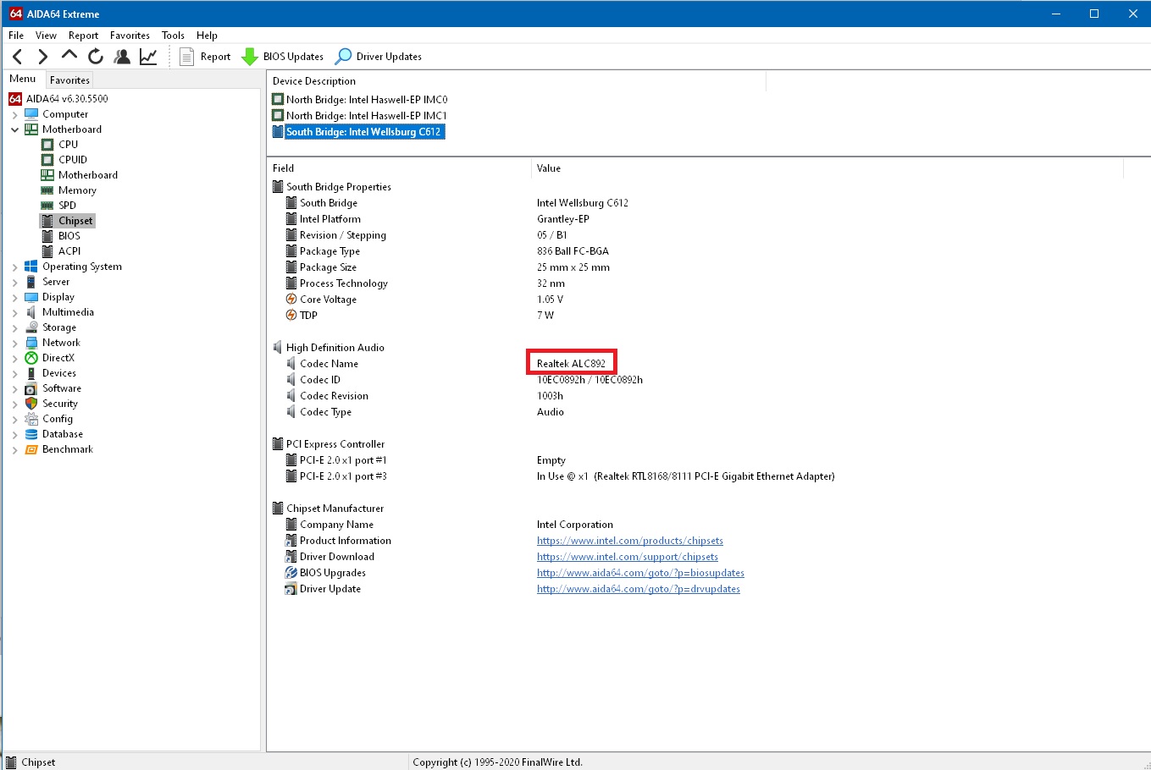This screenshot has height=770, width=1151.
Task: Expand the Multimedia tree node
Action: point(14,312)
